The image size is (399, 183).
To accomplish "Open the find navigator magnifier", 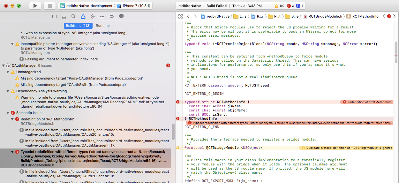I will 73,16.
